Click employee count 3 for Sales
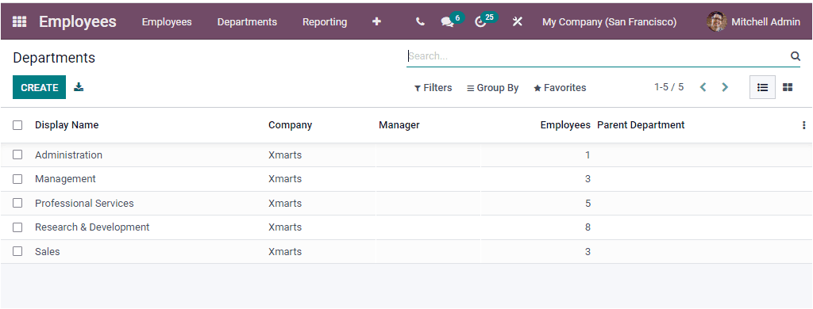Image resolution: width=813 pixels, height=309 pixels. 588,251
